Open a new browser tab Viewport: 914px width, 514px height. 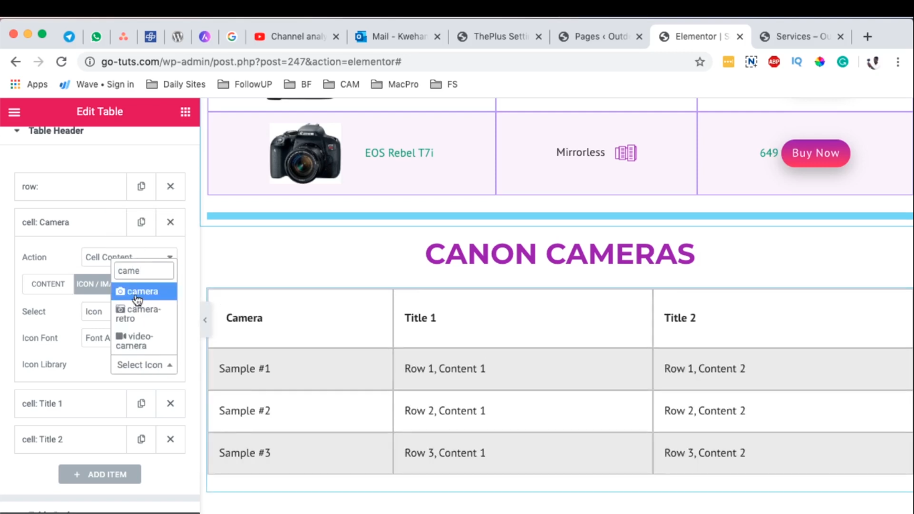[868, 37]
